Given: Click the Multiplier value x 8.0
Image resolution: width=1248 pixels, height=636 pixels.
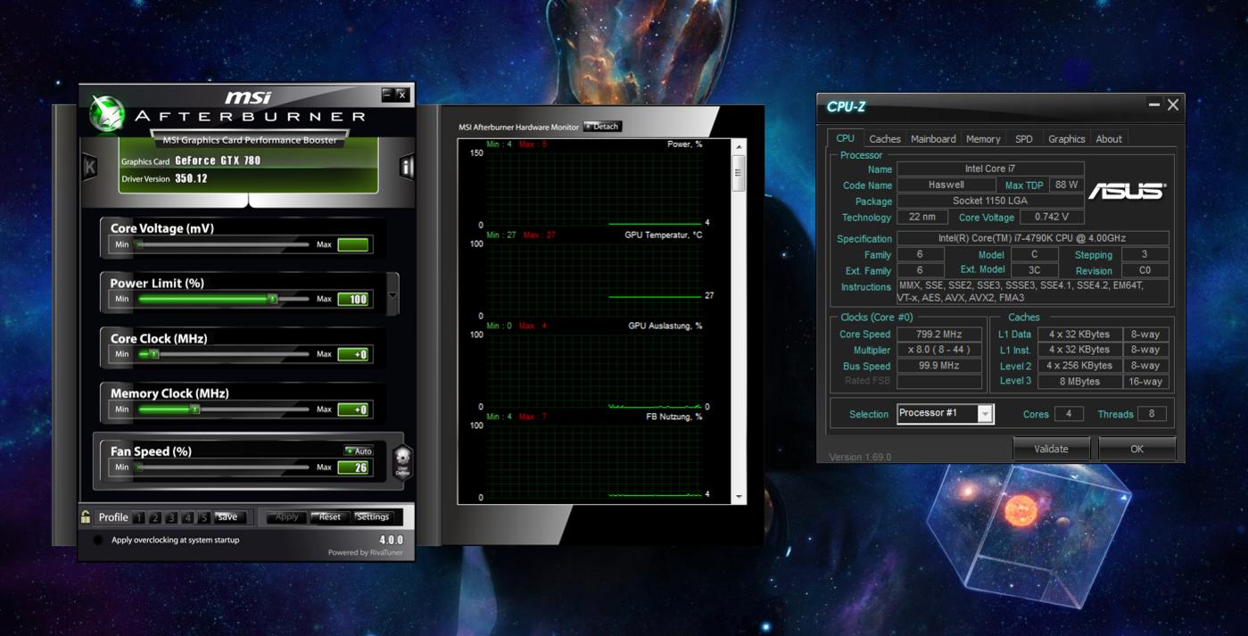Looking at the screenshot, I should 938,350.
